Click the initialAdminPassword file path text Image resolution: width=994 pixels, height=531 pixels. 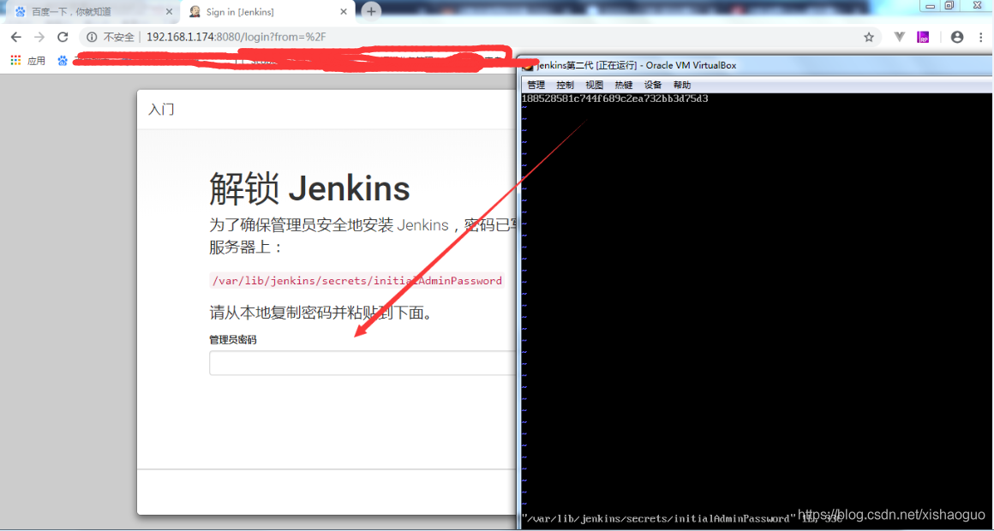[357, 281]
